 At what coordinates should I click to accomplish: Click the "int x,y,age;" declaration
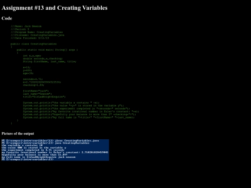(x=32, y=56)
